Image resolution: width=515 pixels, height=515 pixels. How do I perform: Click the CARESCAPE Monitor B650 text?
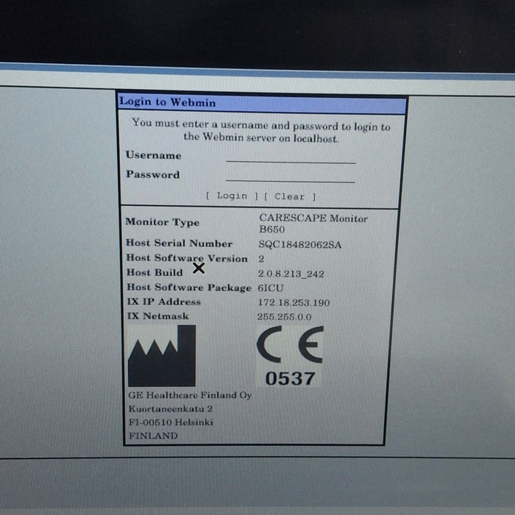click(x=313, y=224)
